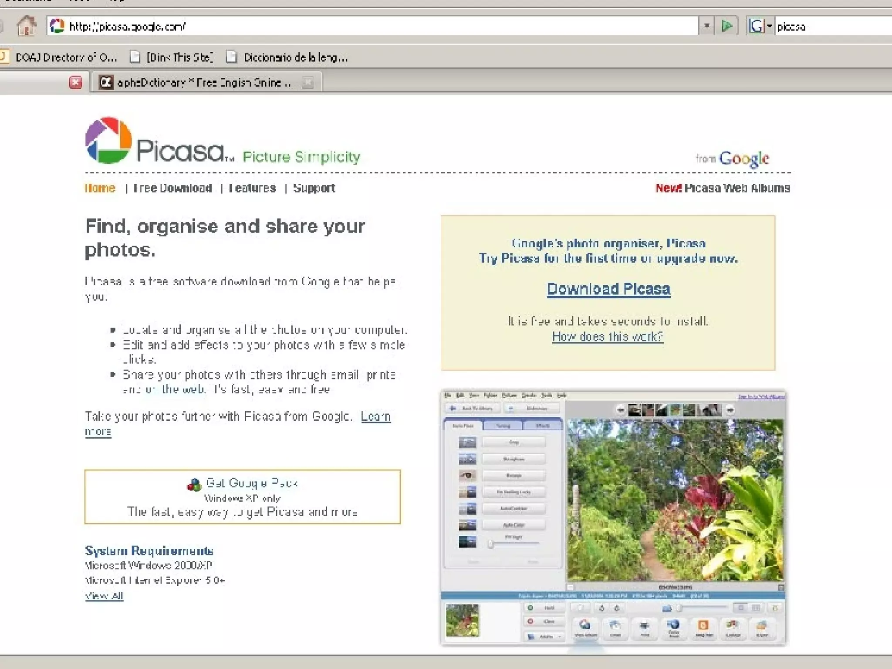Open the Support navigation link
The height and width of the screenshot is (669, 892).
point(314,188)
